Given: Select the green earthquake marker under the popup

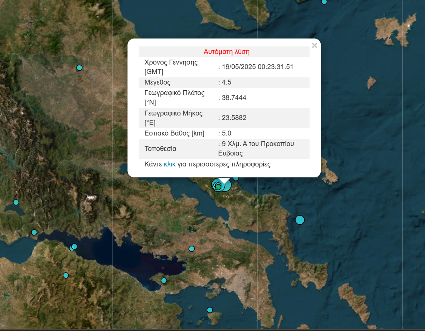Looking at the screenshot, I should tap(218, 187).
